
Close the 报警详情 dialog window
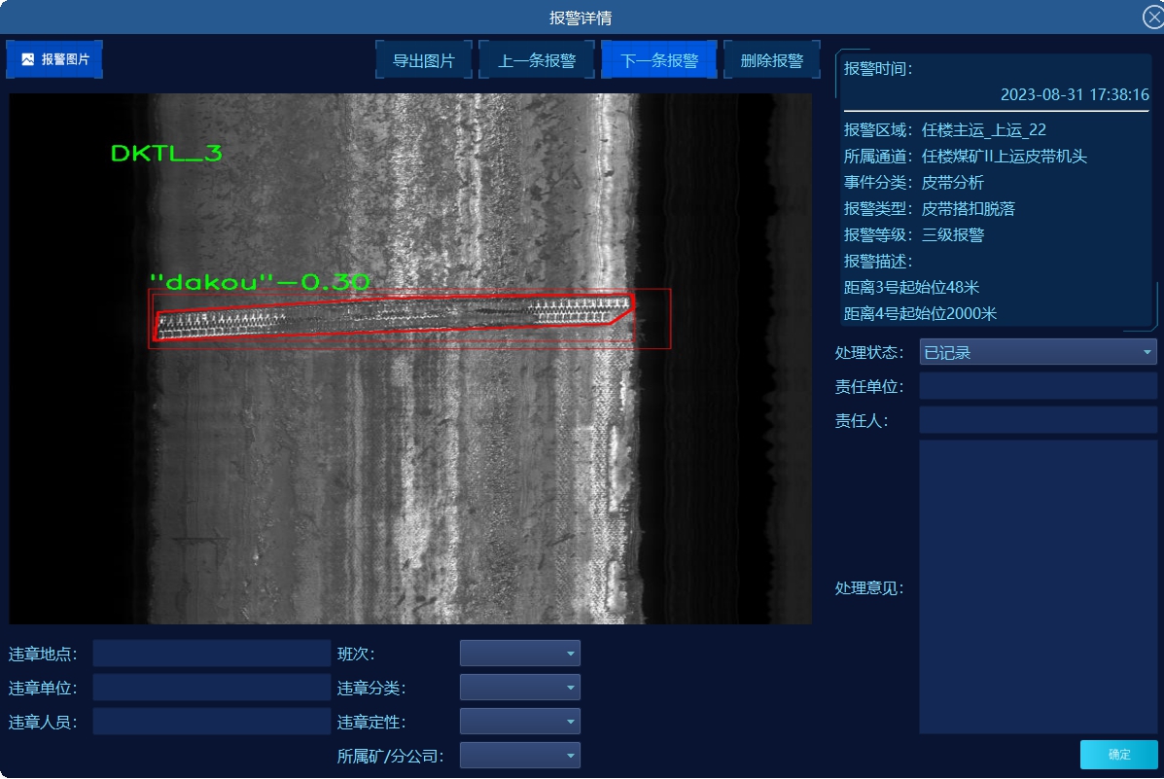tap(1153, 18)
